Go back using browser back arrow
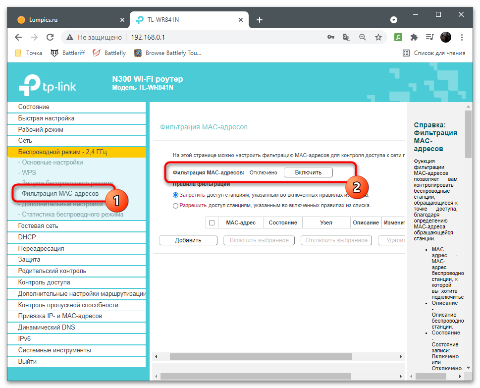 [x=18, y=37]
